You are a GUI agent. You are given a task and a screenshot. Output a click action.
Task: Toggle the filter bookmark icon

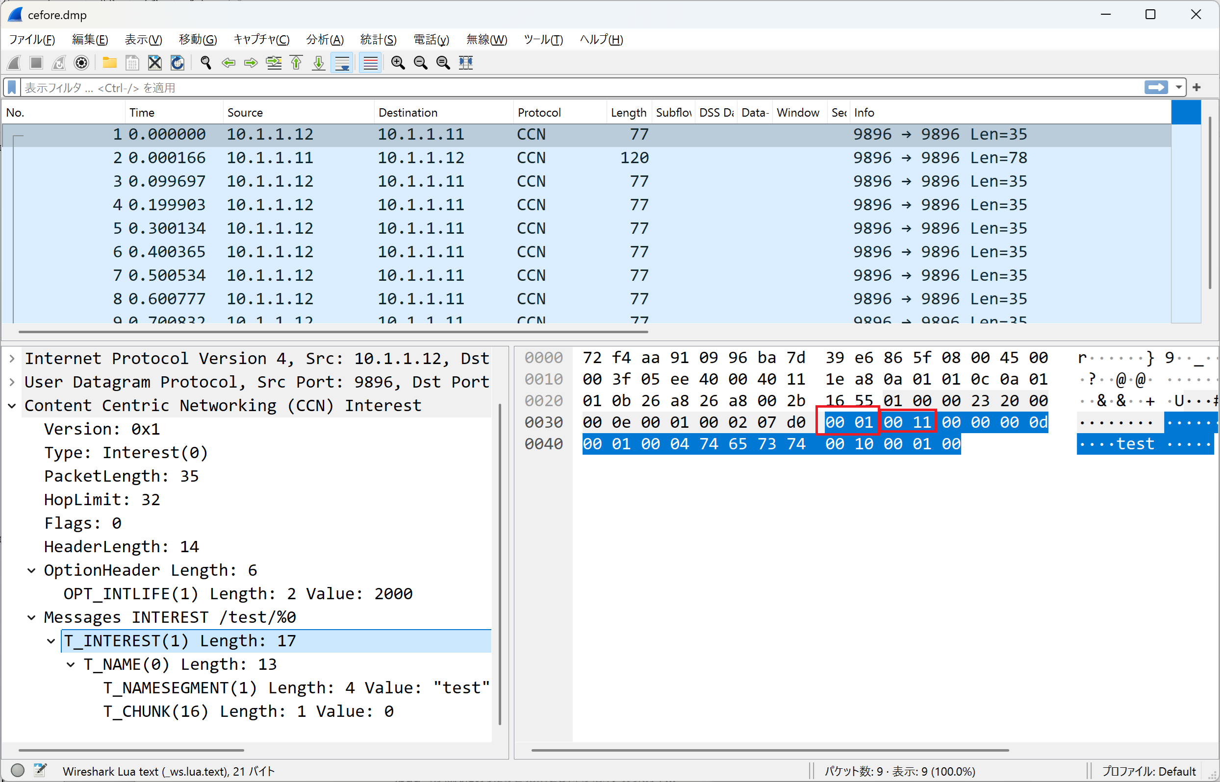(12, 87)
